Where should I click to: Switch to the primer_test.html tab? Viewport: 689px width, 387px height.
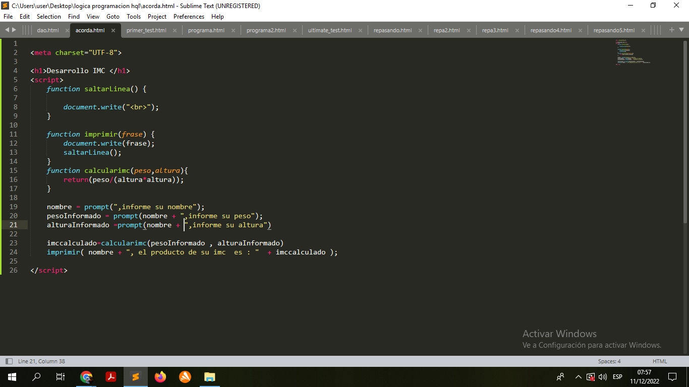pos(146,30)
